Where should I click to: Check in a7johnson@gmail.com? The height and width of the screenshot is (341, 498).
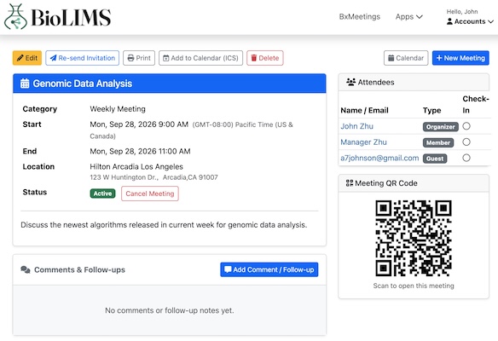tap(466, 158)
